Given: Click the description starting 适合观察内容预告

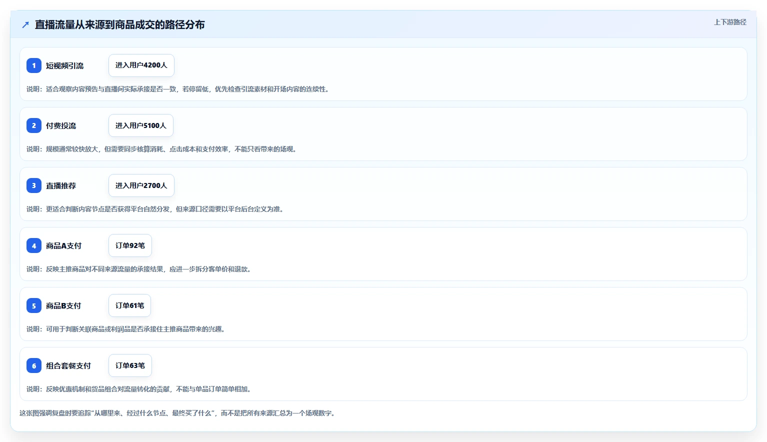Looking at the screenshot, I should [x=177, y=89].
